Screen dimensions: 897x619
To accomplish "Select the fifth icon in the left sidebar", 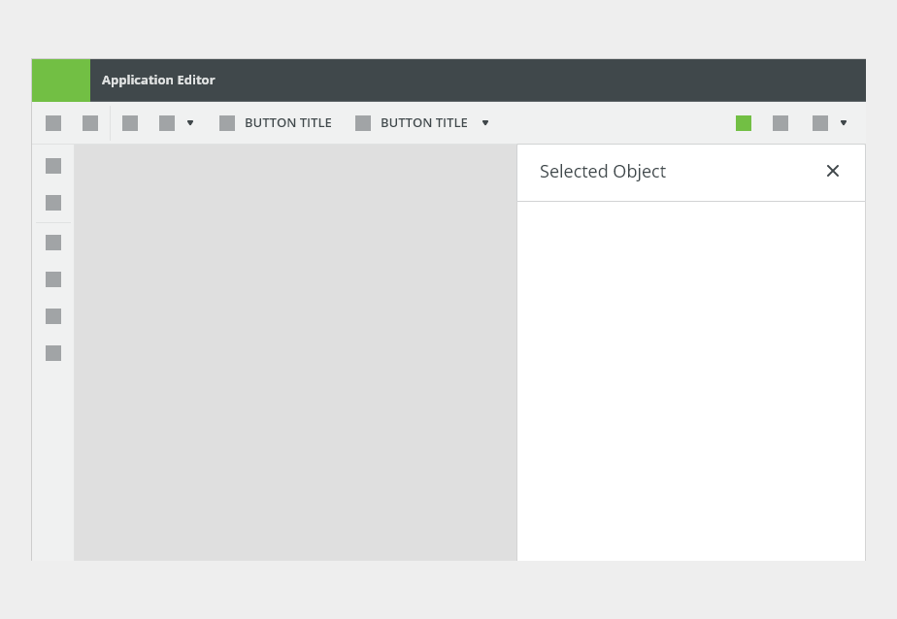I will point(53,316).
